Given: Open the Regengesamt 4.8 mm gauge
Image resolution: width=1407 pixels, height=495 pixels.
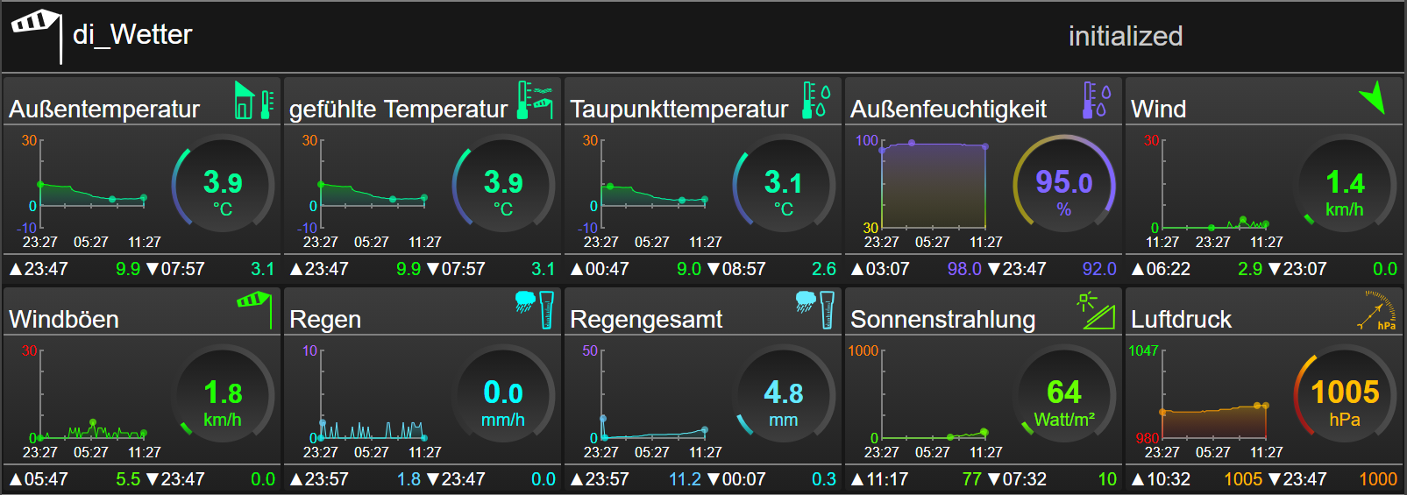Looking at the screenshot, I should 784,394.
